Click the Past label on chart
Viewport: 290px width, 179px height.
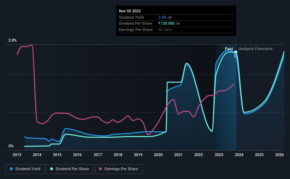tap(229, 49)
